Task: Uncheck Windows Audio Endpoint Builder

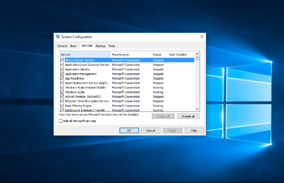Action: click(x=62, y=88)
